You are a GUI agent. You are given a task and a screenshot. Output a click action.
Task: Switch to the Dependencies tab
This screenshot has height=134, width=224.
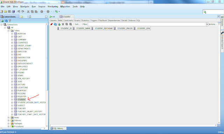[114, 20]
